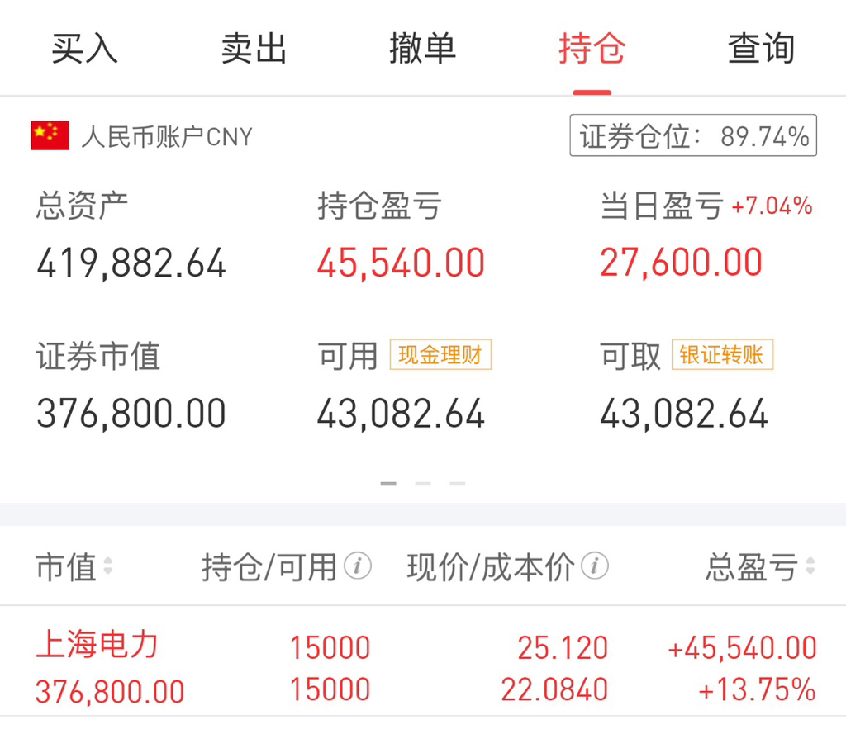The image size is (846, 753).
Task: Open the 撤单 tab
Action: [422, 49]
